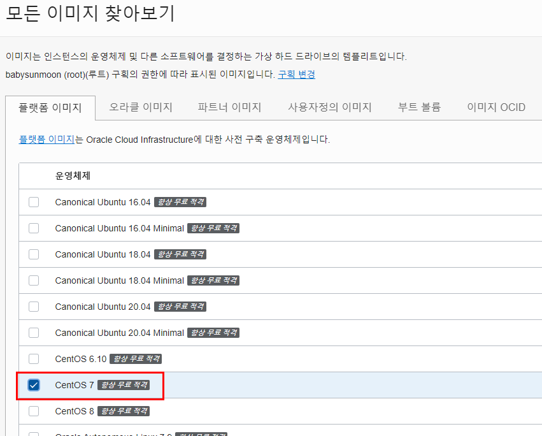
Task: Uncheck the CentOS 7 checkbox
Action: pos(34,385)
